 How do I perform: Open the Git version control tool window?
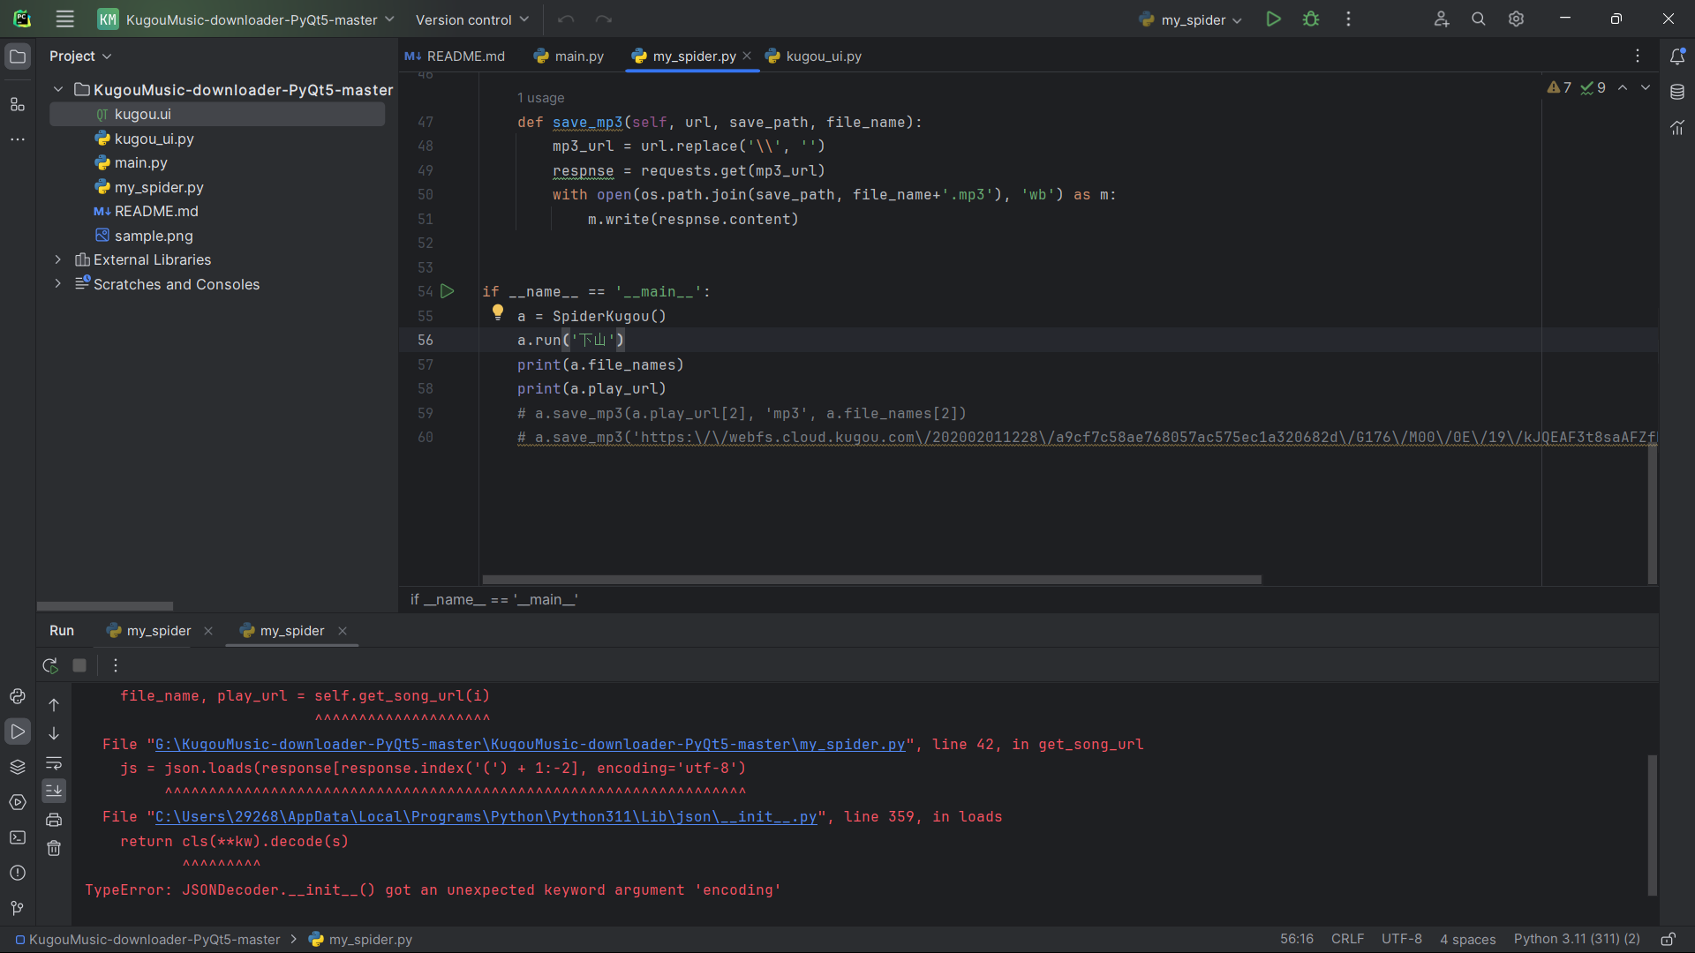pyautogui.click(x=17, y=908)
